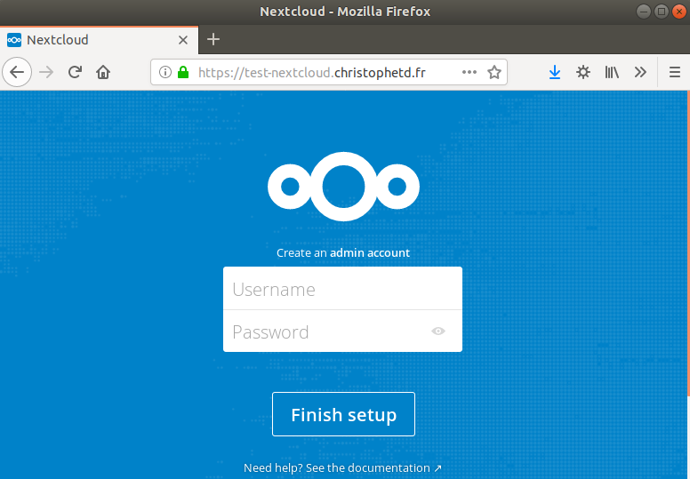
Task: Bookmark this page with the star
Action: (x=494, y=72)
